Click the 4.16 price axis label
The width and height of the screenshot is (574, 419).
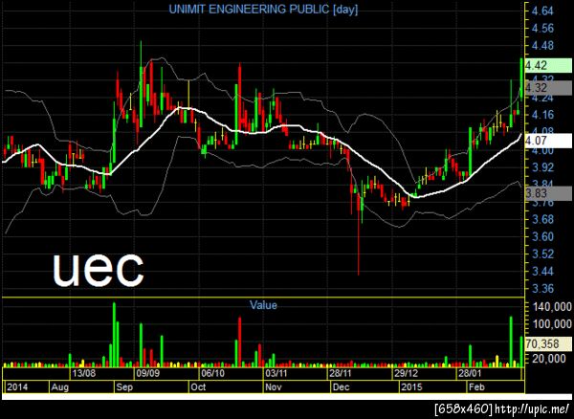tap(542, 115)
